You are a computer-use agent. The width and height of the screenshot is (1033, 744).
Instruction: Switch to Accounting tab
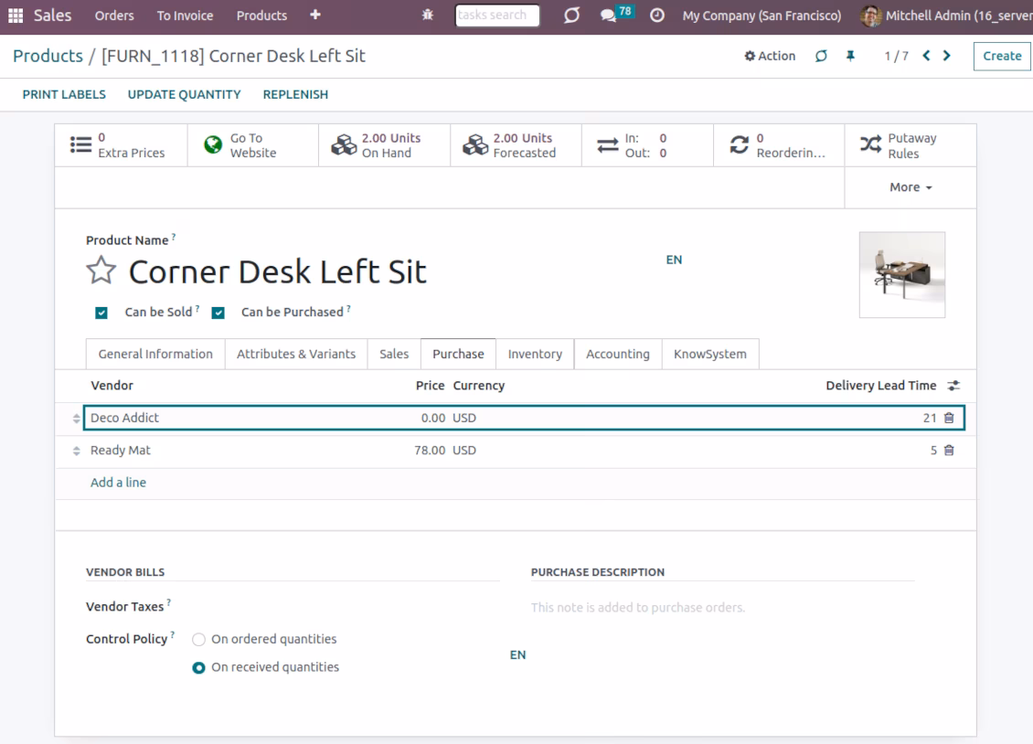[618, 355]
